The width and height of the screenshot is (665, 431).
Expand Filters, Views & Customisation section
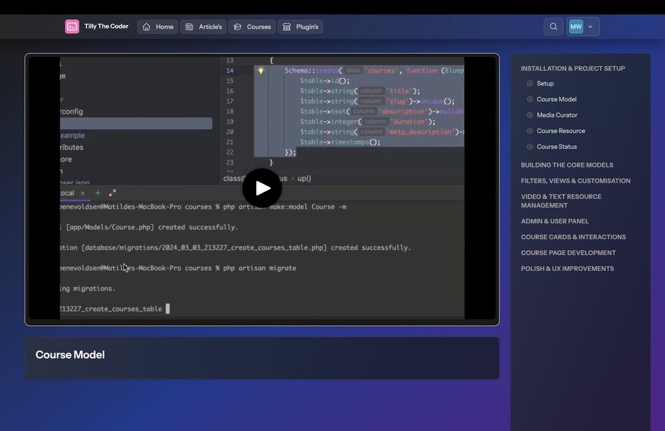coord(575,181)
